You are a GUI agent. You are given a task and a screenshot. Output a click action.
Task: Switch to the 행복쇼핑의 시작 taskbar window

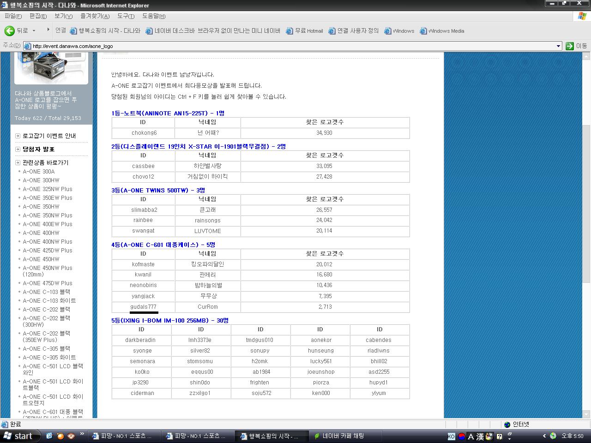(x=272, y=436)
